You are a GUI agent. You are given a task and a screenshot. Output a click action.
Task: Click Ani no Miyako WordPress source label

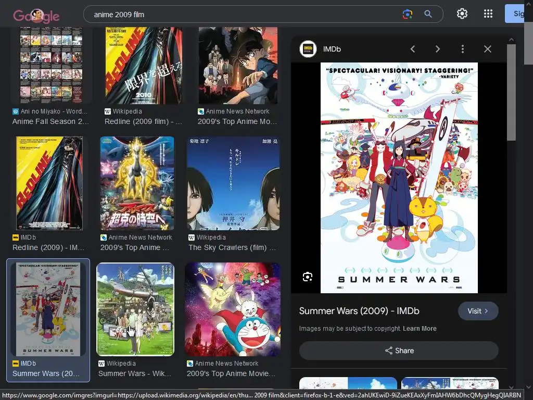(50, 111)
